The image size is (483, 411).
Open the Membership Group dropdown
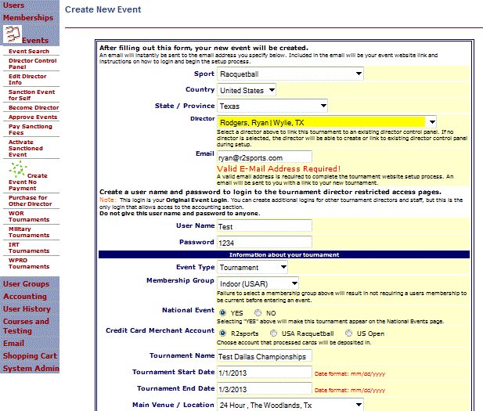[x=258, y=283]
